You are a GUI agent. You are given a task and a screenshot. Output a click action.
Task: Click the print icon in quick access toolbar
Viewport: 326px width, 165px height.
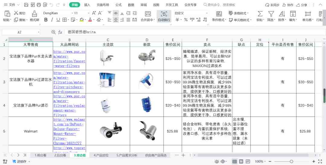click(x=39, y=5)
